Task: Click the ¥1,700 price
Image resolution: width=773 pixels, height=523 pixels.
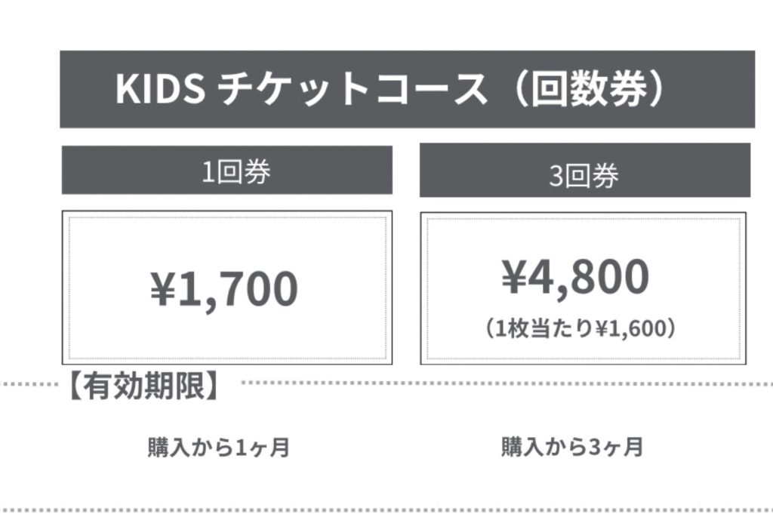Action: pos(225,289)
